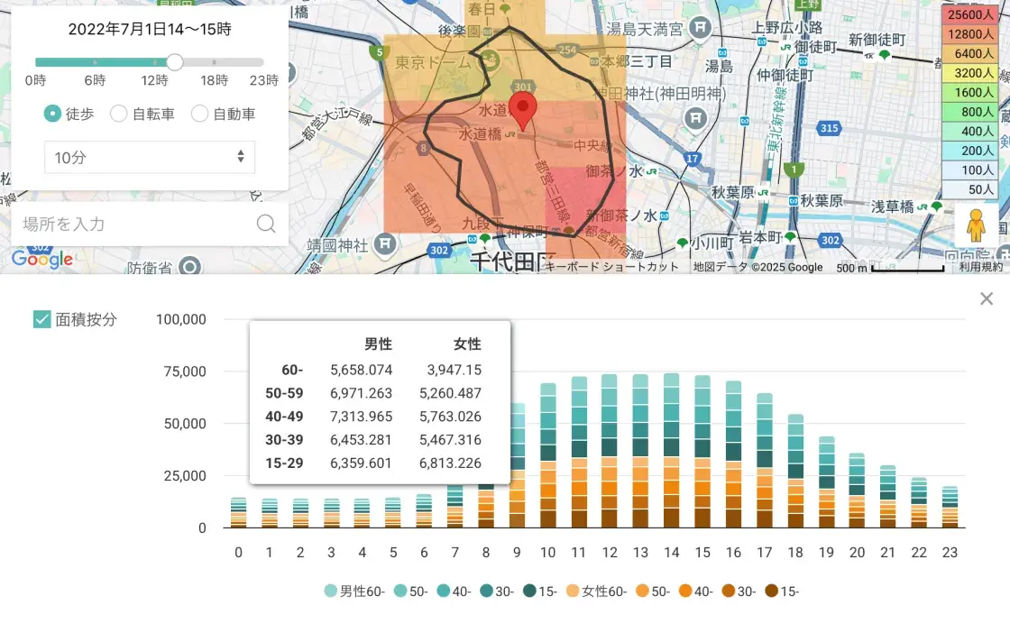The height and width of the screenshot is (624, 1010).
Task: Click the 御茶ノ水 JR station icon
Action: [x=651, y=172]
